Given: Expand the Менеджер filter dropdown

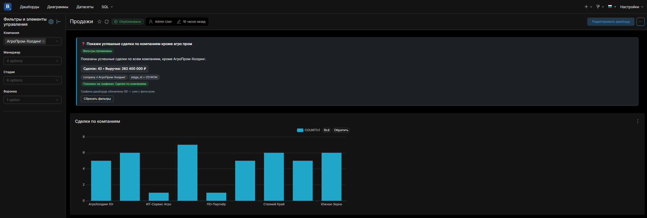Looking at the screenshot, I should 32,61.
